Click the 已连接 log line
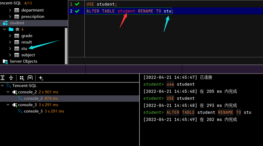Viewport: 263px width, 146px height. click(x=178, y=77)
